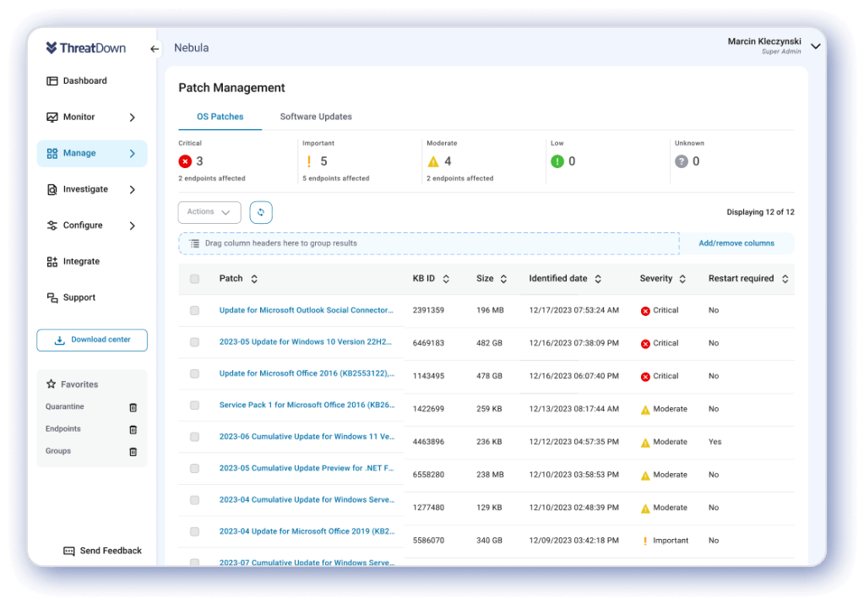Click the Send Feedback icon

coord(69,551)
